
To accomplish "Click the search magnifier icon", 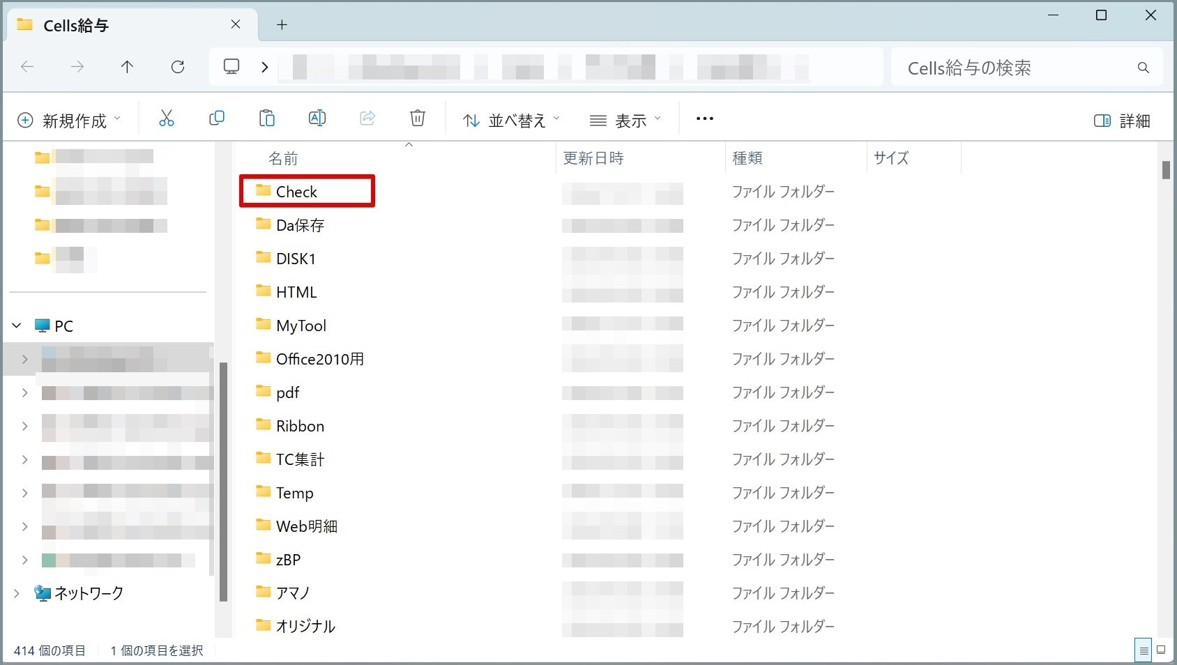I will pyautogui.click(x=1144, y=68).
